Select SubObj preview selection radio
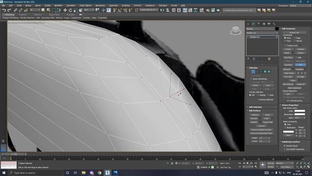 pyautogui.click(x=258, y=95)
